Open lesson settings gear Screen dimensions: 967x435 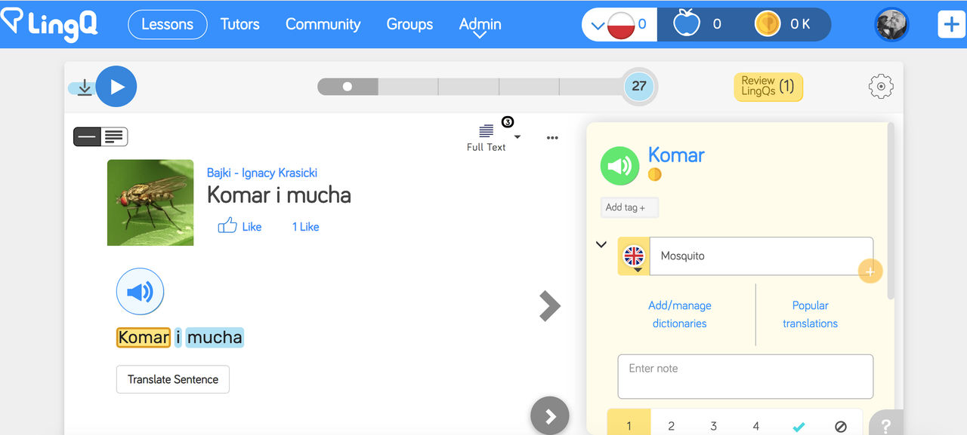point(881,87)
